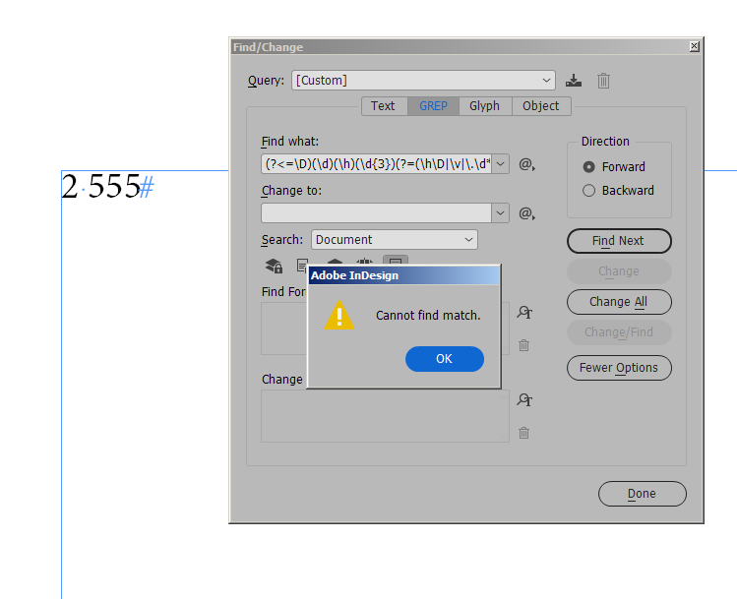Image resolution: width=737 pixels, height=599 pixels.
Task: Toggle Include Hidden Layers icon
Action: pos(335,262)
